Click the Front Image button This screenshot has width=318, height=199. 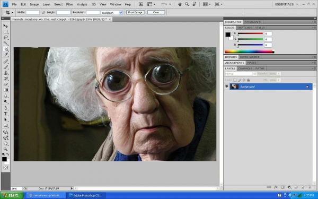pos(135,12)
